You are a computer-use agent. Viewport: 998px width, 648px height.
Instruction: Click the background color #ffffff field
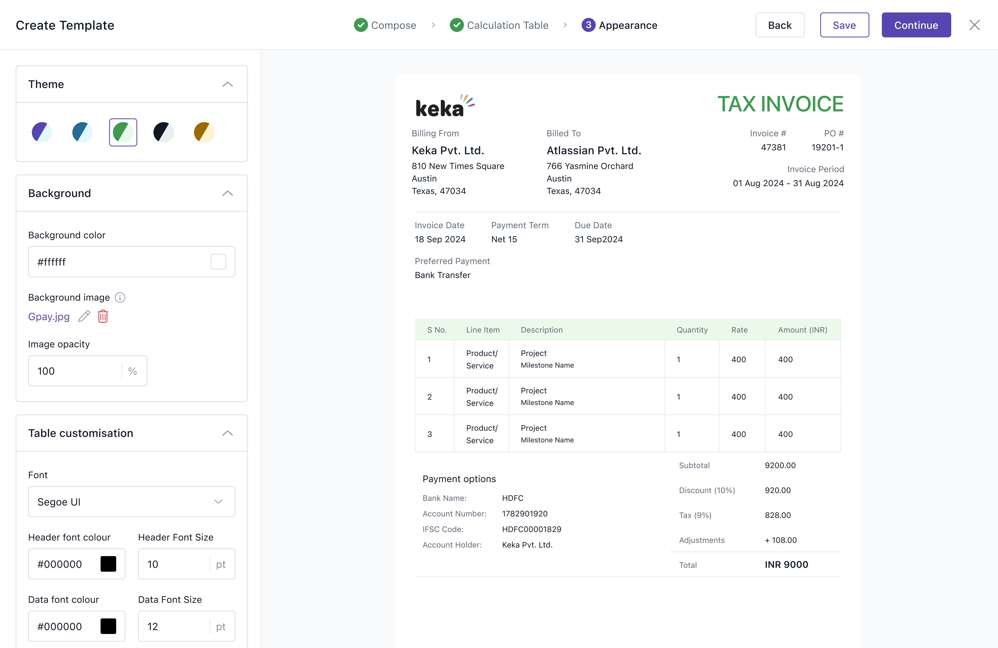point(132,262)
